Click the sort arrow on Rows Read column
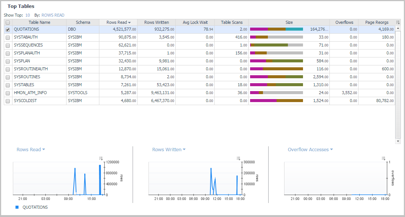Screen dimensions: 405x217 coord(130,23)
